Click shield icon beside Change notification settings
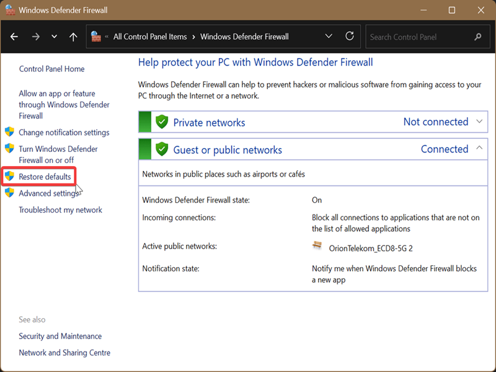This screenshot has height=372, width=496. point(9,131)
